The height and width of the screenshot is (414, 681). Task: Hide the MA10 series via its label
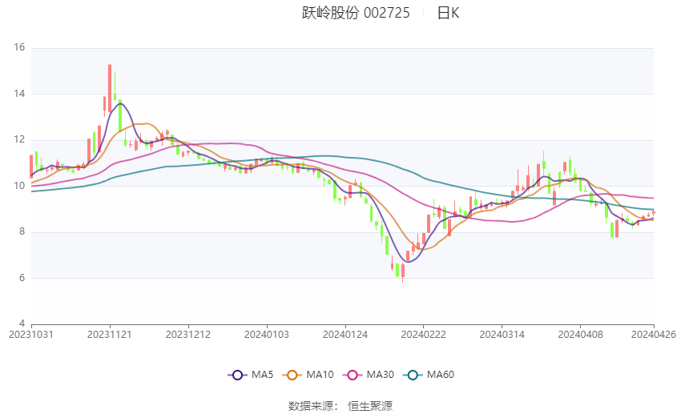[x=320, y=375]
